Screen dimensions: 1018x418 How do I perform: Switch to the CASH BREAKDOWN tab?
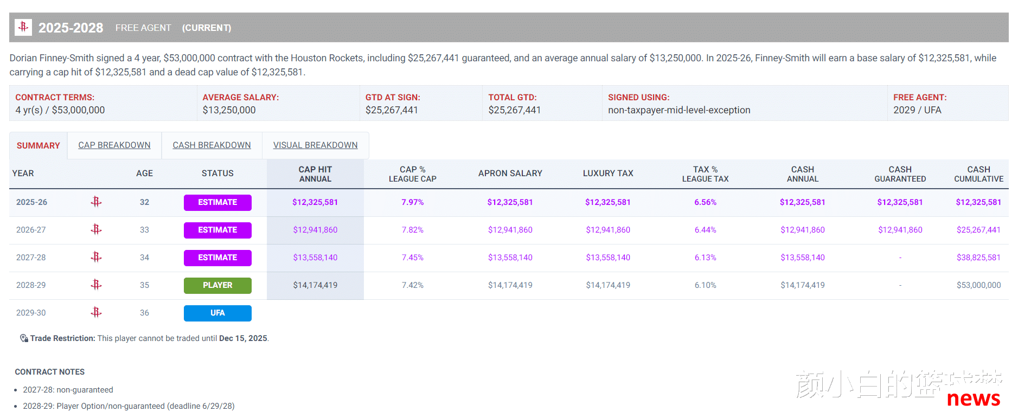pos(212,145)
